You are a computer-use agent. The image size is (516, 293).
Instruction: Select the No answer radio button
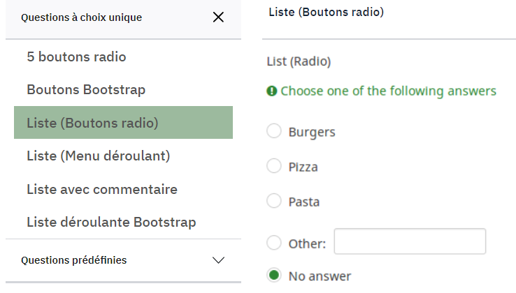pyautogui.click(x=274, y=275)
